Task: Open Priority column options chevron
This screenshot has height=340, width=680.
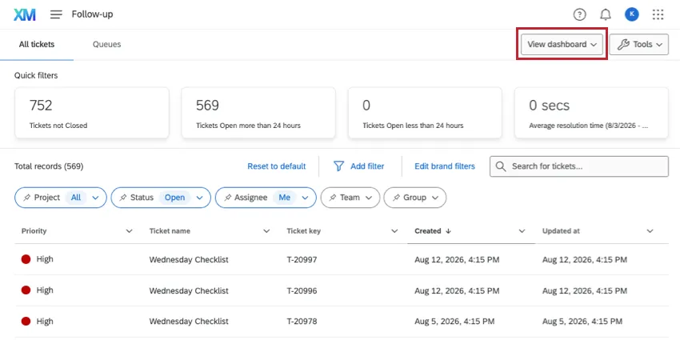Action: (129, 231)
